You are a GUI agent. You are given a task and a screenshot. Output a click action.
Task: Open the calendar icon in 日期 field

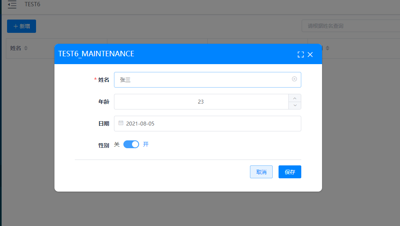click(x=121, y=123)
